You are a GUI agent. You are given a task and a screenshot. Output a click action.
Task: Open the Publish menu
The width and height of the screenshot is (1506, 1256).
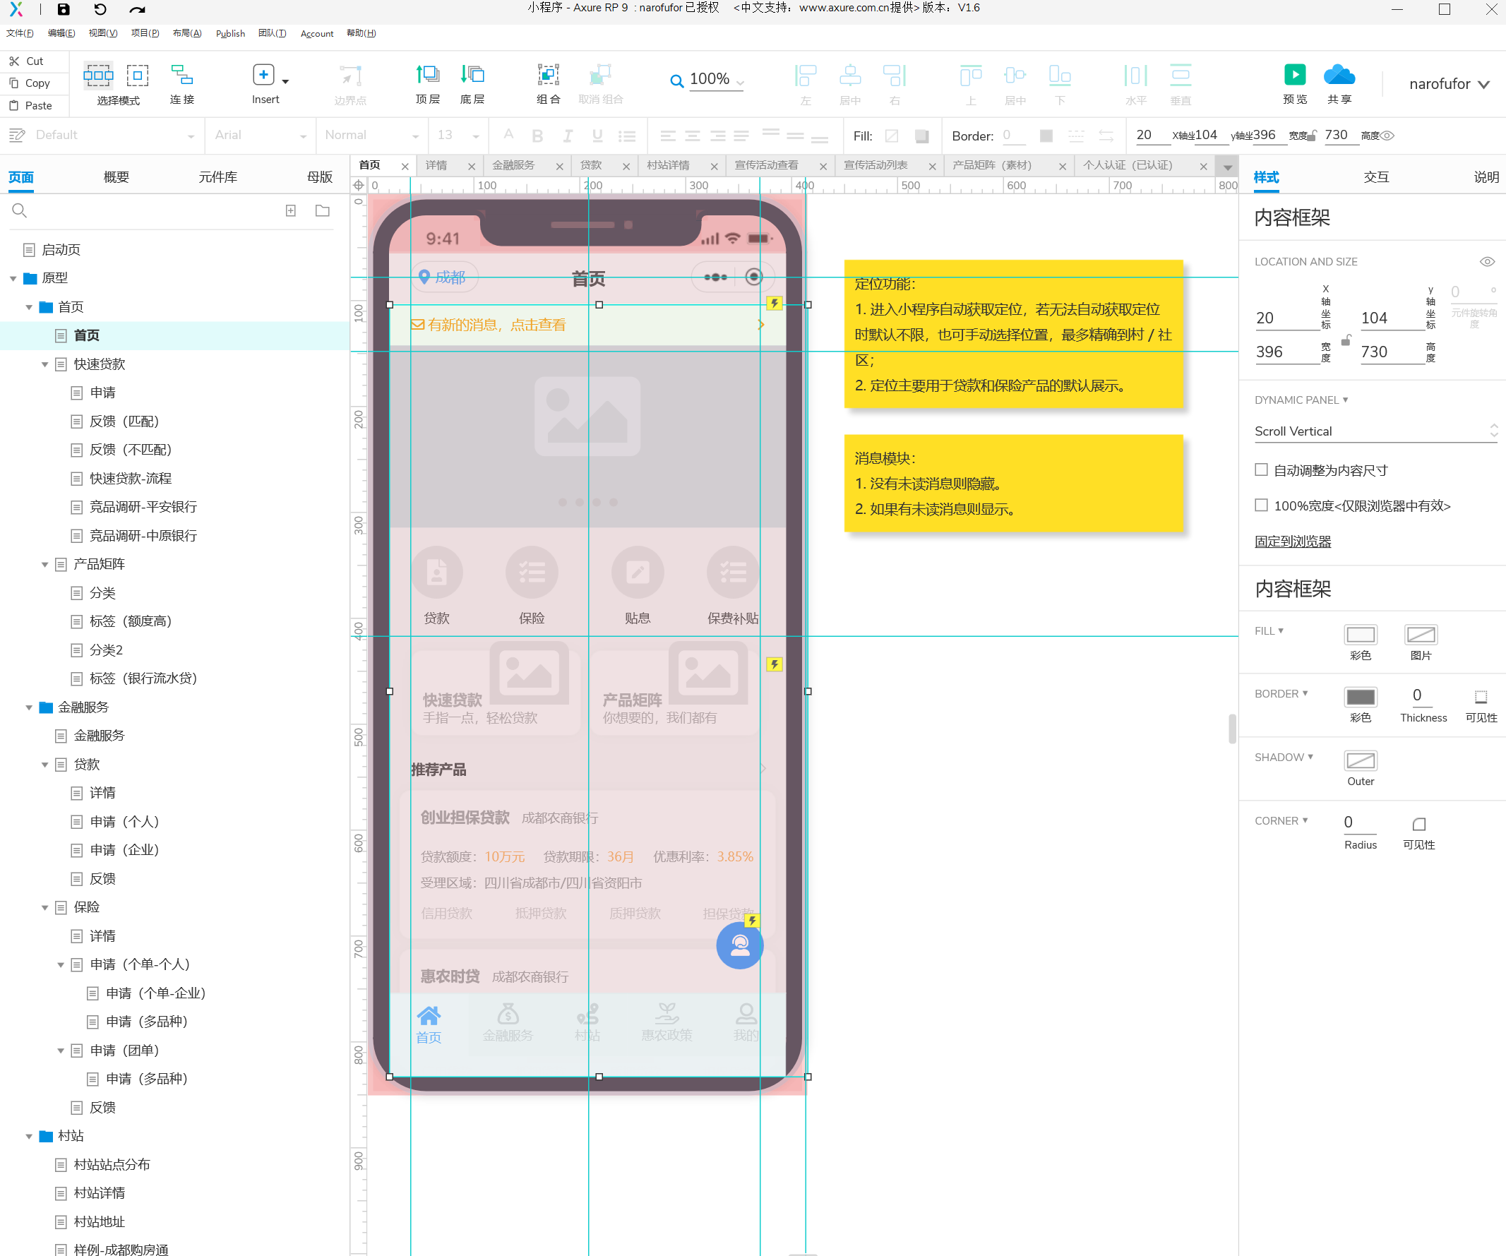coord(230,33)
